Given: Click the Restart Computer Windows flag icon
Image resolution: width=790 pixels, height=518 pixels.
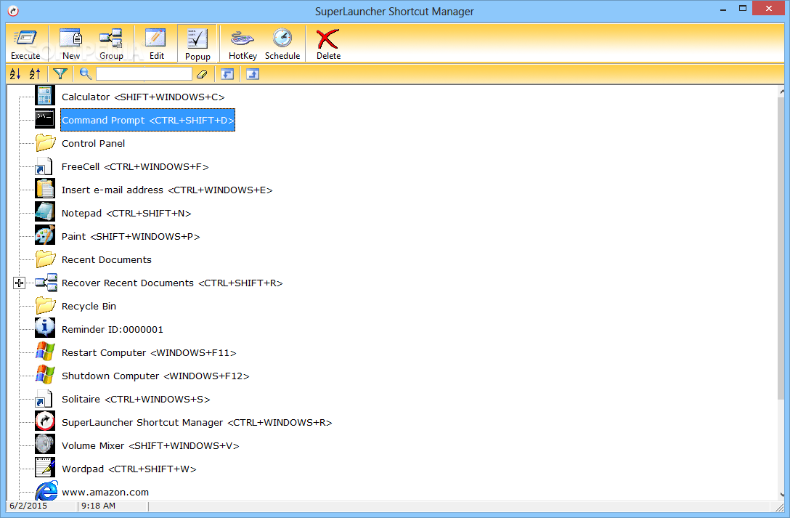Looking at the screenshot, I should pyautogui.click(x=45, y=352).
